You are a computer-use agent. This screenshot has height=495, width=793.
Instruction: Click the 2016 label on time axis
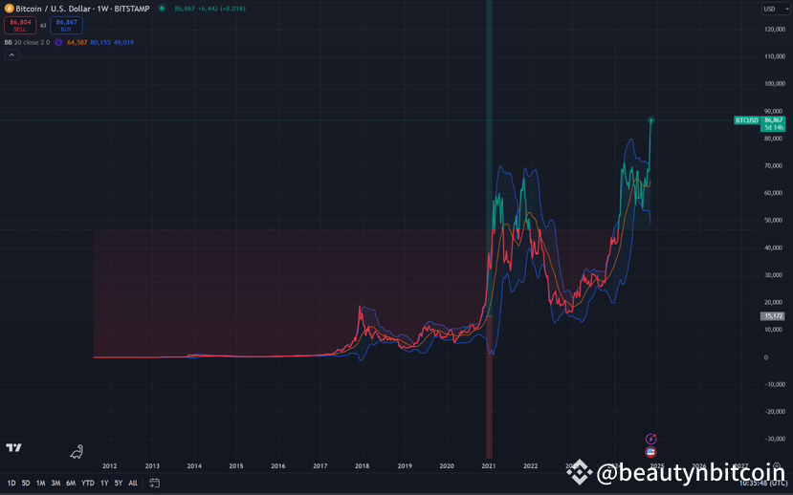point(277,465)
